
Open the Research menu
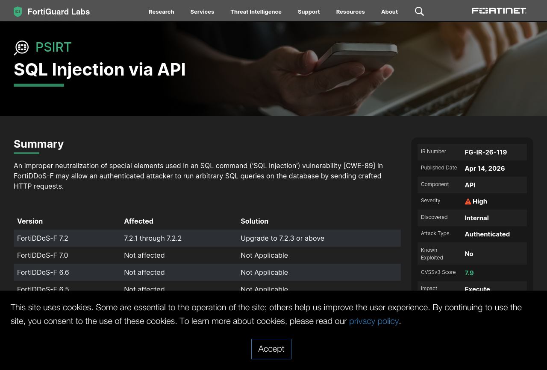[x=161, y=12]
